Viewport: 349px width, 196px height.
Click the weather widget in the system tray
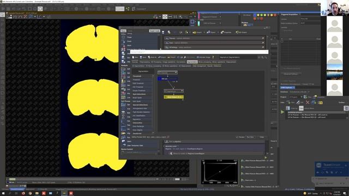311,194
